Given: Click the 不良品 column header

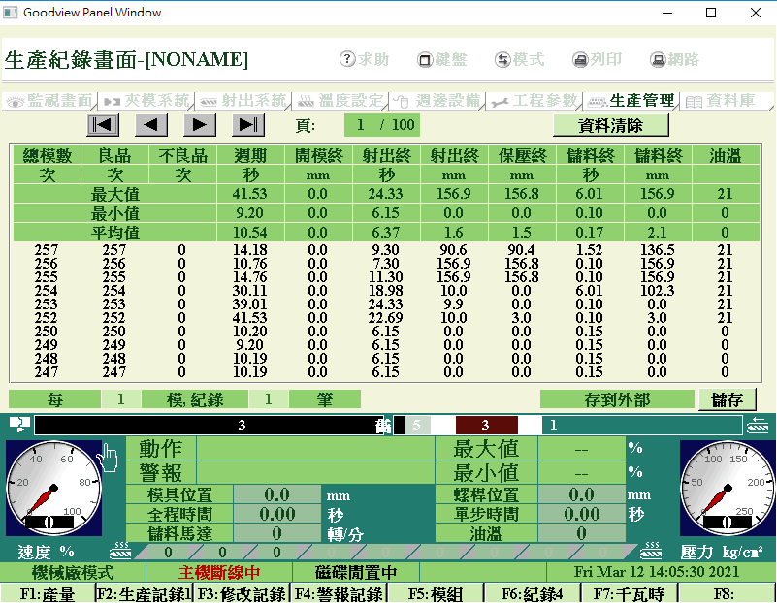Looking at the screenshot, I should click(183, 155).
